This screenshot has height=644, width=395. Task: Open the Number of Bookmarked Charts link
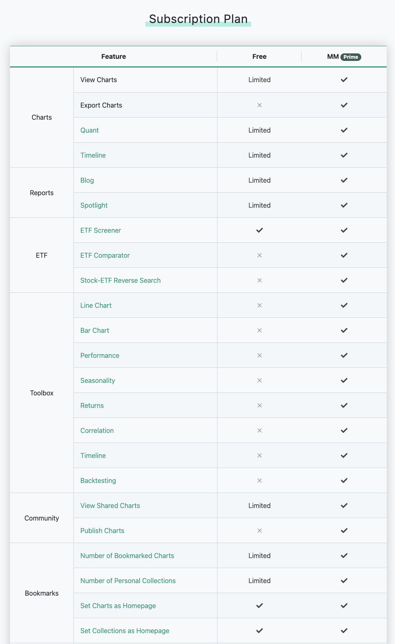pos(127,555)
